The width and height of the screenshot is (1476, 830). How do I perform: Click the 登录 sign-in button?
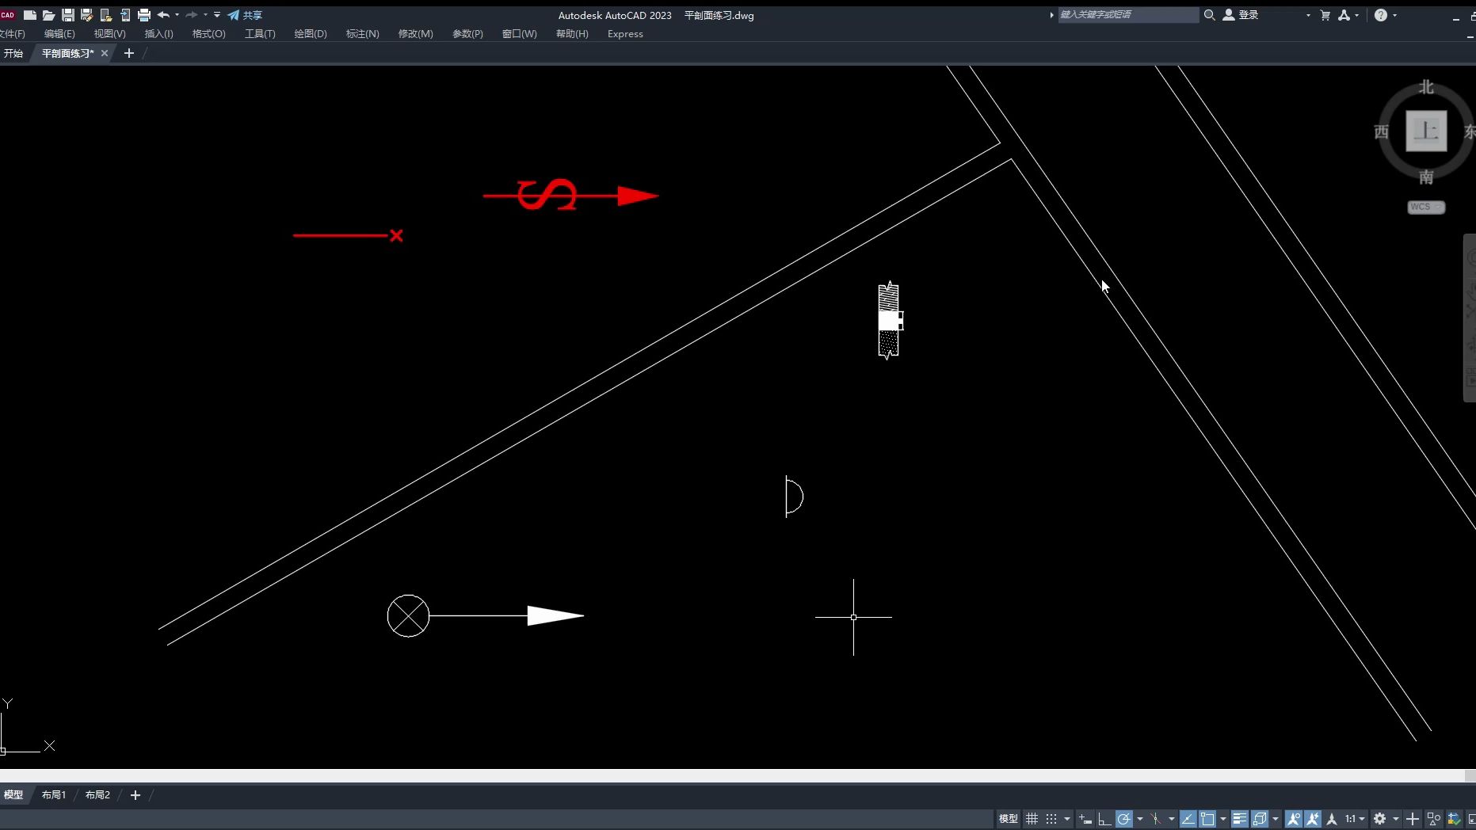pos(1241,15)
